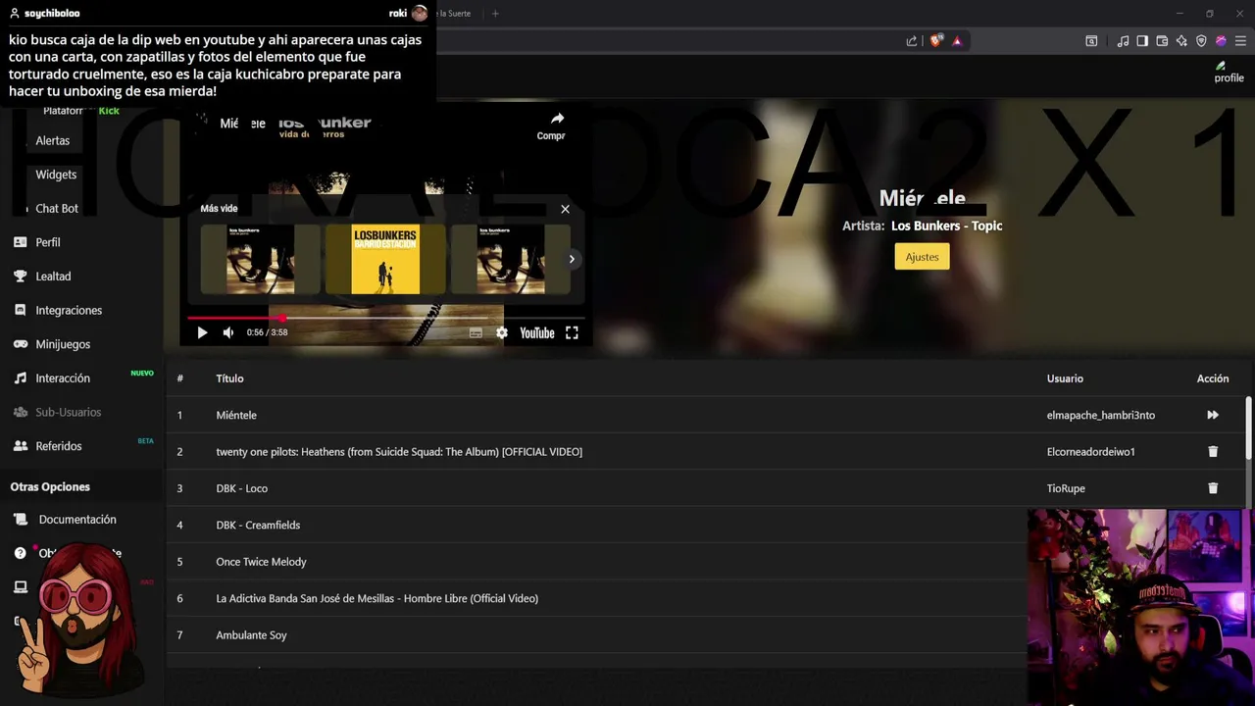
Task: Click user TioRupe
Action: click(1066, 488)
